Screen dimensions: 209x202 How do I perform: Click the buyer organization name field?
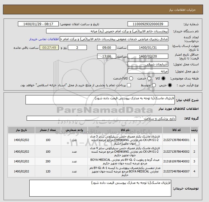(107, 31)
